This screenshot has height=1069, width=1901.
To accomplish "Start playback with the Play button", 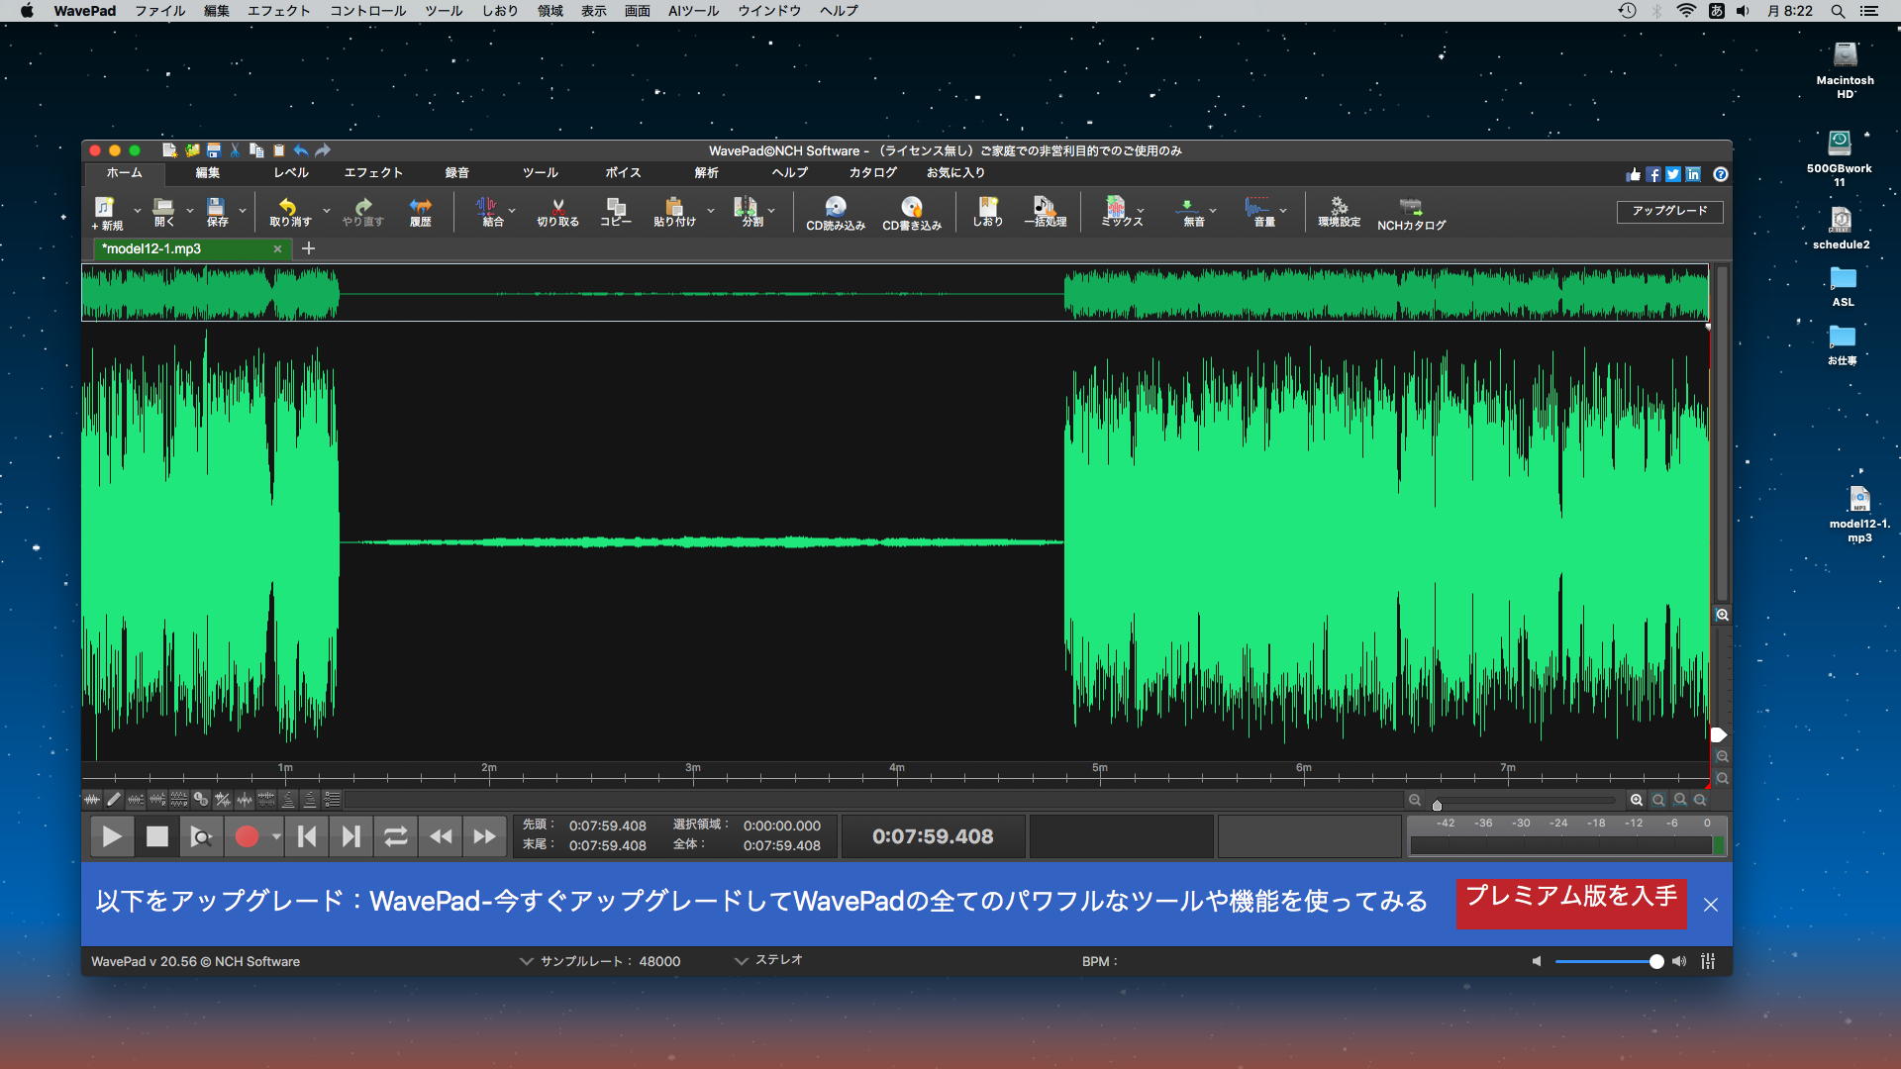I will coord(112,836).
